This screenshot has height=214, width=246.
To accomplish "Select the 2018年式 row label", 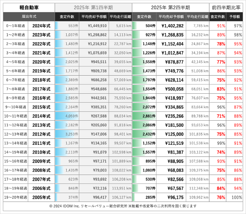I will pos(41,80).
